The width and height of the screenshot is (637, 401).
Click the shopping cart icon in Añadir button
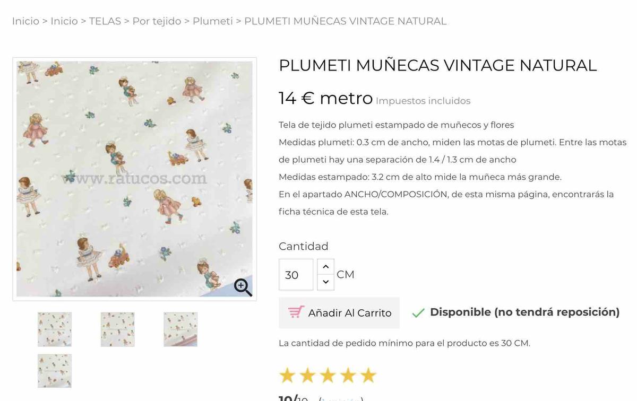296,312
